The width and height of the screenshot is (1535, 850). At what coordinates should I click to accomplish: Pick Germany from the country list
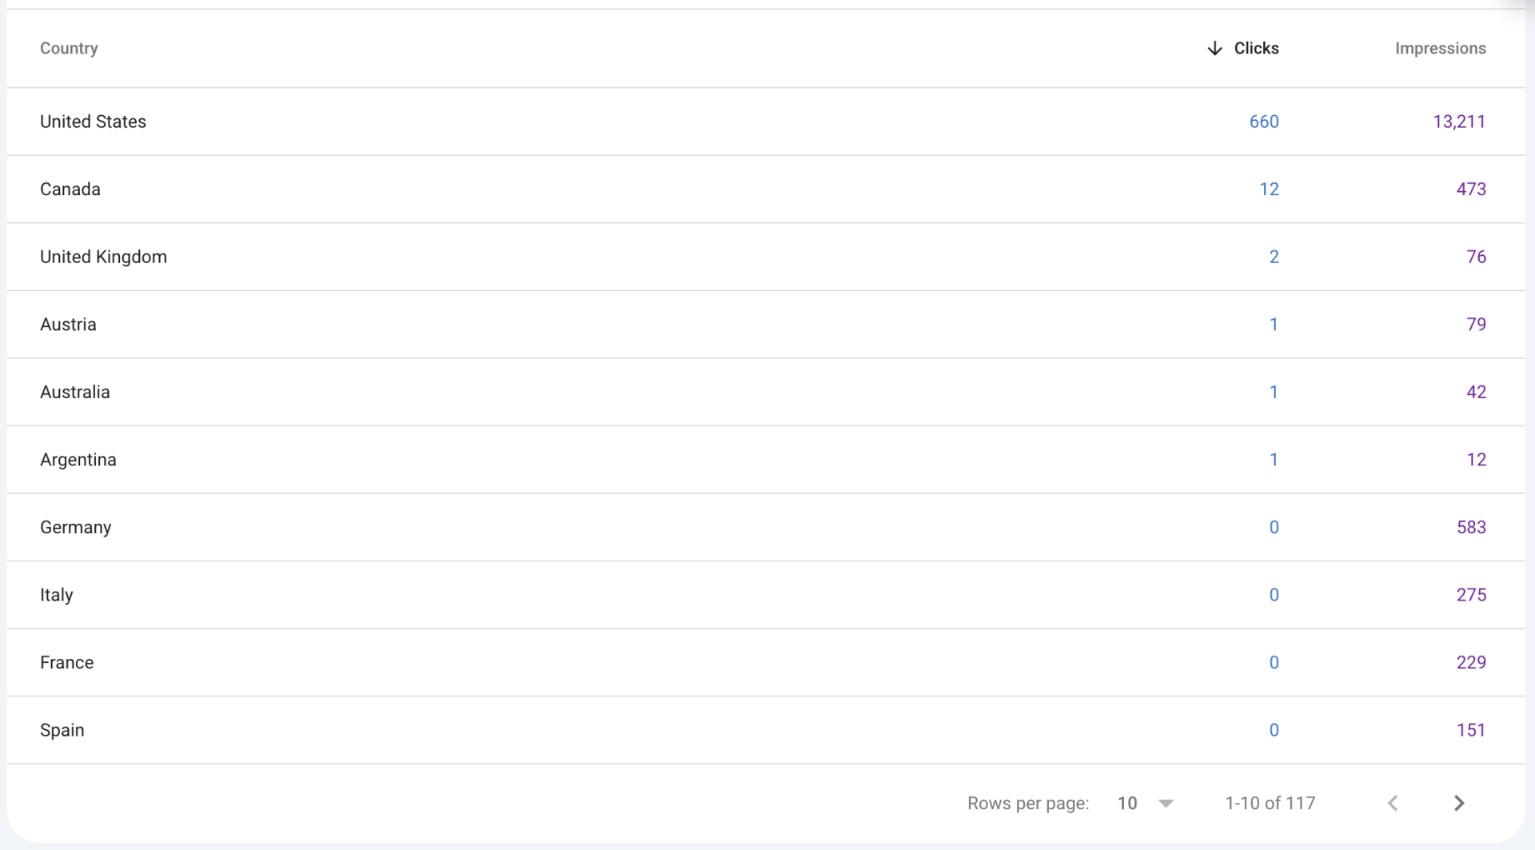(76, 528)
